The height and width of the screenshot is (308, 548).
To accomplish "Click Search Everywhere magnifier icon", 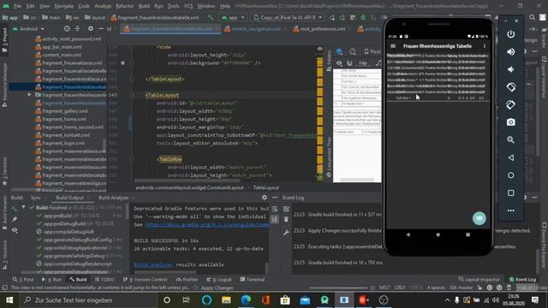I will (532, 17).
